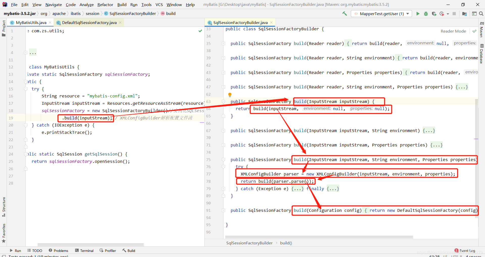Open the Structure tool window sidebar button
Viewport: 485px width, 257px height.
(4, 207)
